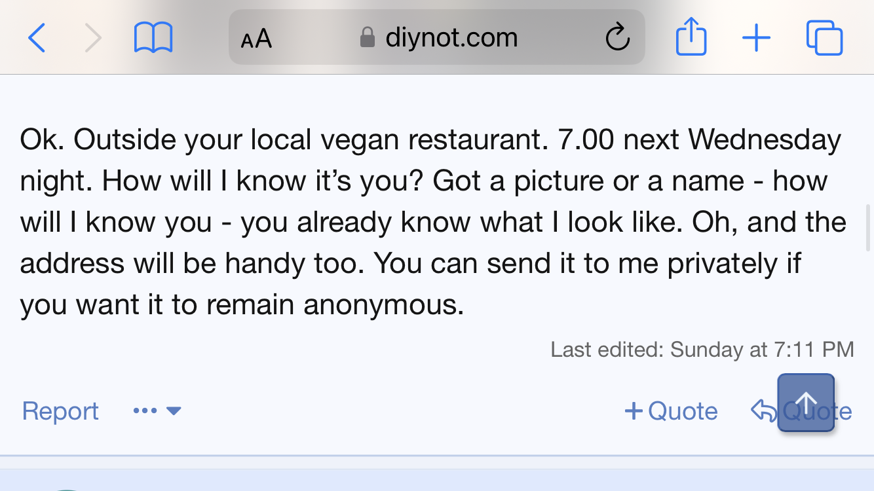Image resolution: width=874 pixels, height=491 pixels.
Task: Add post to multi-quote with +Quote
Action: 671,411
